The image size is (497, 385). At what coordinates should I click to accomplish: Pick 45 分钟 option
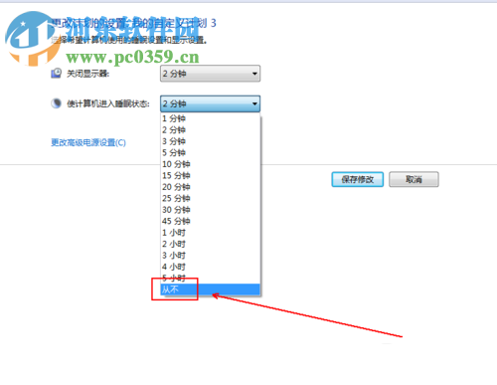click(211, 221)
